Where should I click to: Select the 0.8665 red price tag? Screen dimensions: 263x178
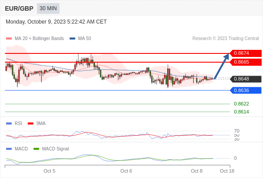(x=246, y=62)
